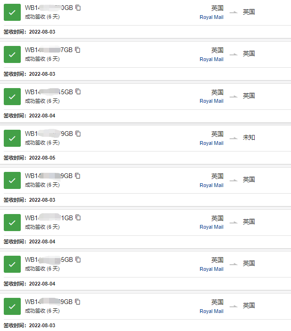Image resolution: width=291 pixels, height=331 pixels.
Task: Click green checkmark of shipment with 未知 destination
Action: pos(12,138)
